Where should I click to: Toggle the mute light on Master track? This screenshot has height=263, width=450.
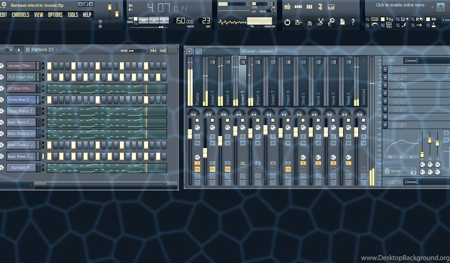(197, 120)
